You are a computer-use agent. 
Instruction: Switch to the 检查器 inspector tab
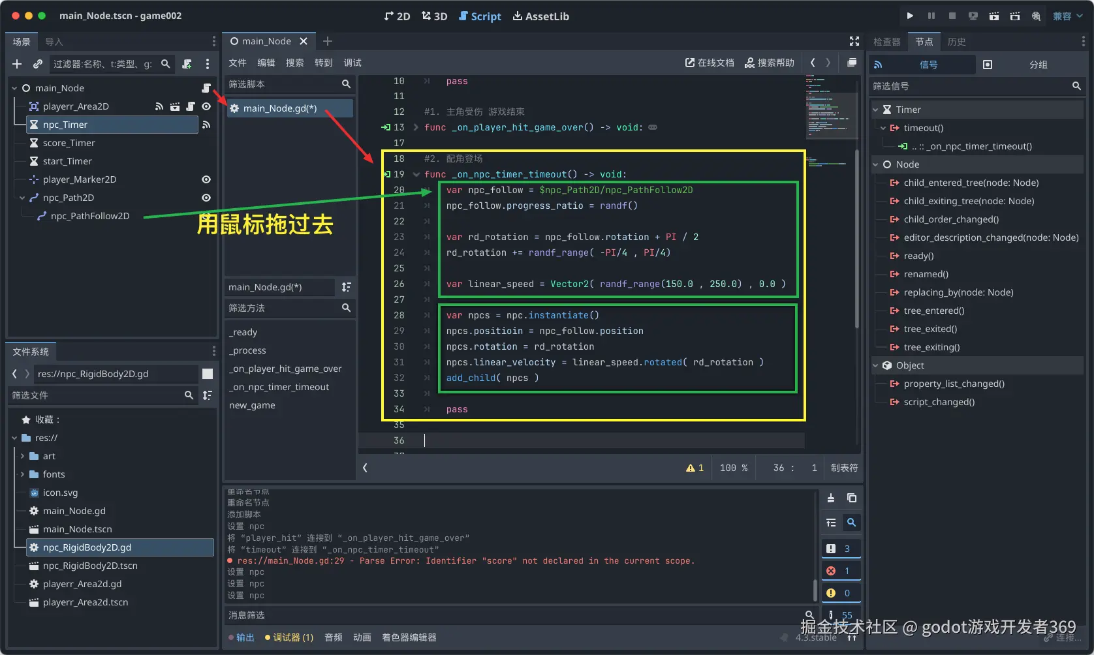886,42
